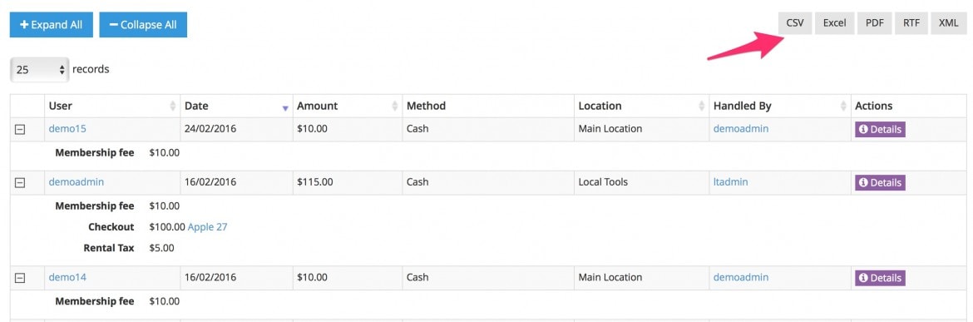
Task: Open the records per page dropdown
Action: (x=40, y=70)
